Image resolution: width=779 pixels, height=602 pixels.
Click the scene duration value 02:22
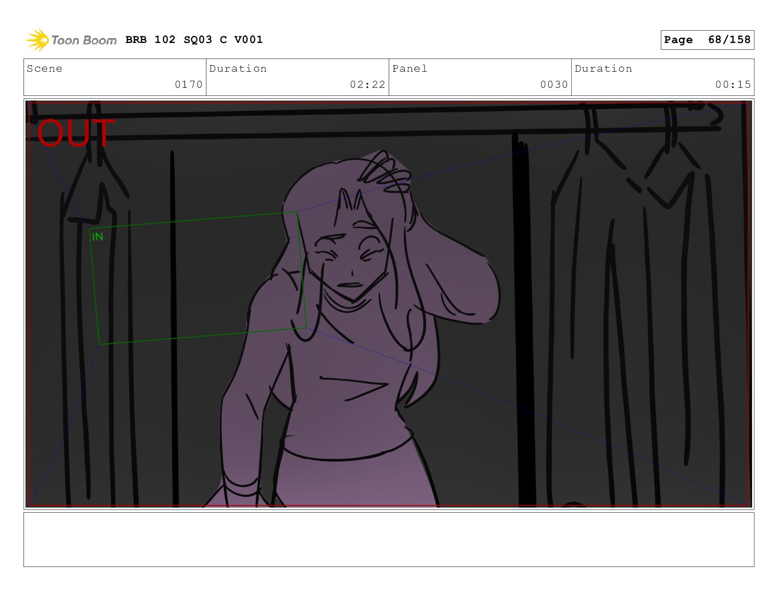[367, 85]
